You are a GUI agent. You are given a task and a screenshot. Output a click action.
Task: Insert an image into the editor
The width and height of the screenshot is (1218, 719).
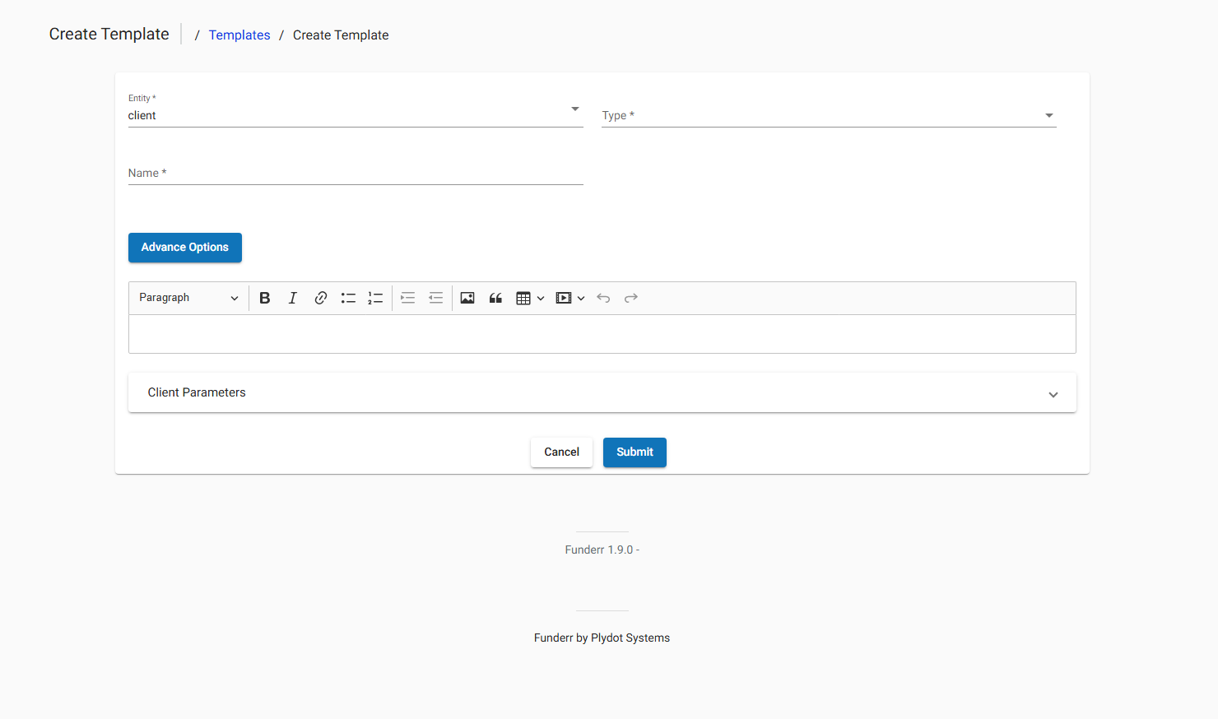(467, 298)
